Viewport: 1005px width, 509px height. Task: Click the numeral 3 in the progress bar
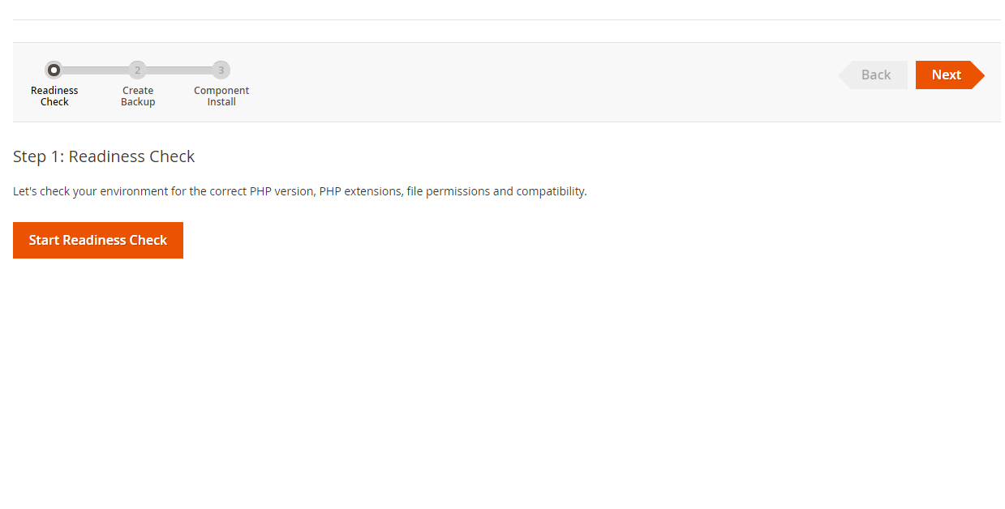[221, 70]
